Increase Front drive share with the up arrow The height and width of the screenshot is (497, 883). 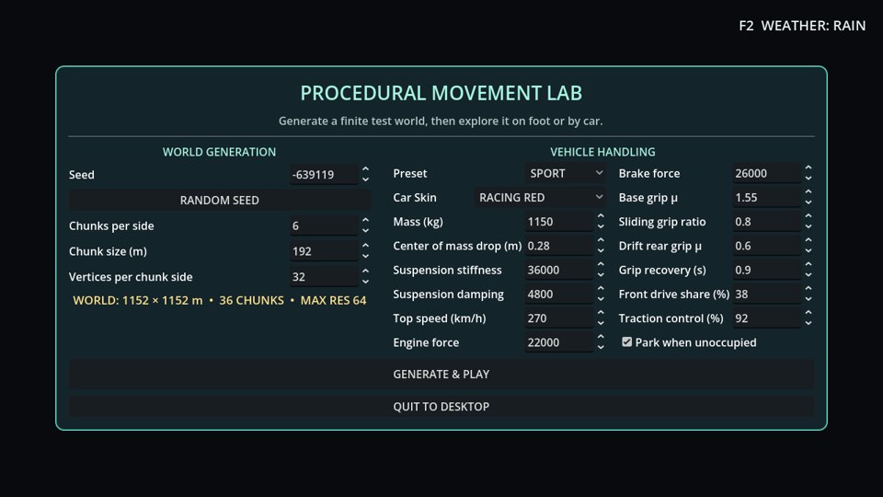click(808, 289)
